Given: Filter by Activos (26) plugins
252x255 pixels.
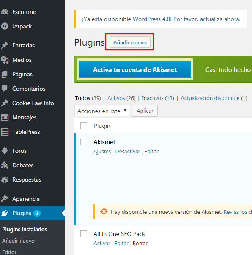Looking at the screenshot, I should (x=121, y=98).
